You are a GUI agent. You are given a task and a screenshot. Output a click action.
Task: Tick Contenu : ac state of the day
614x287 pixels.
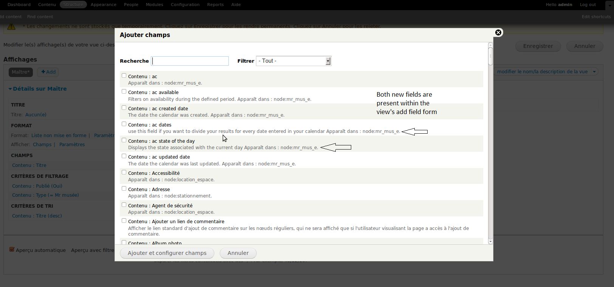click(124, 140)
